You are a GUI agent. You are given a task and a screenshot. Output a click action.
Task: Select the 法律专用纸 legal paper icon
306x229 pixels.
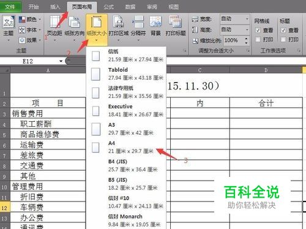pos(95,92)
